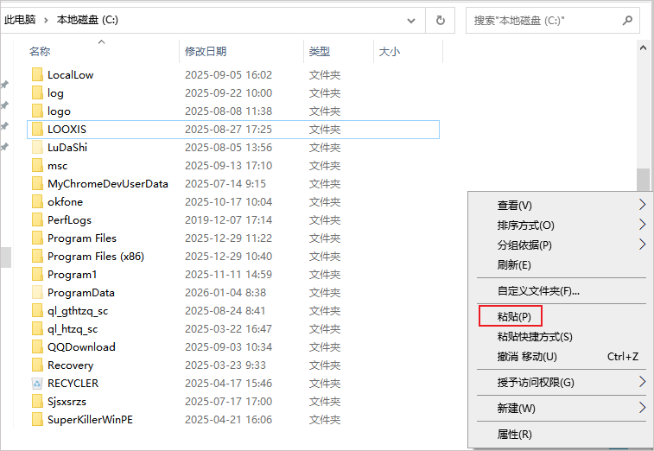Click the ProgramData folder icon
Screen dimensions: 654x451
pyautogui.click(x=37, y=293)
